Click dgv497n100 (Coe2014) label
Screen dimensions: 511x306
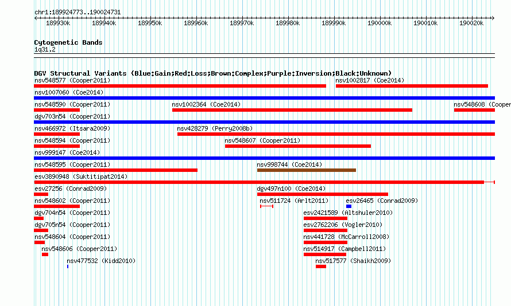point(291,189)
